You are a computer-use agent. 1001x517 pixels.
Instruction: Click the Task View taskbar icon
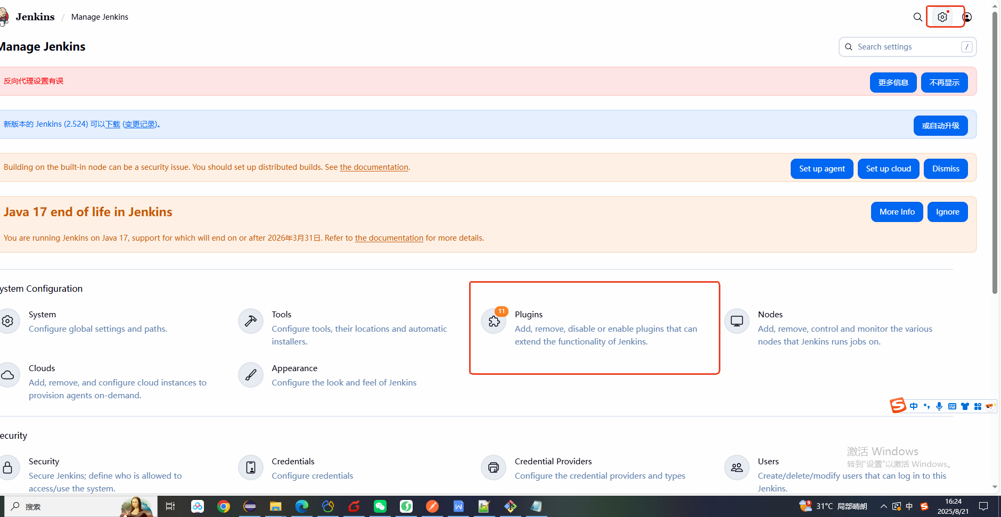click(170, 506)
